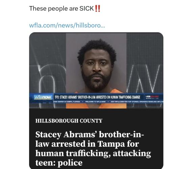This screenshot has height=169, width=169.
Task: Click the scrolling ticker below the chyron
Action: tap(108, 102)
